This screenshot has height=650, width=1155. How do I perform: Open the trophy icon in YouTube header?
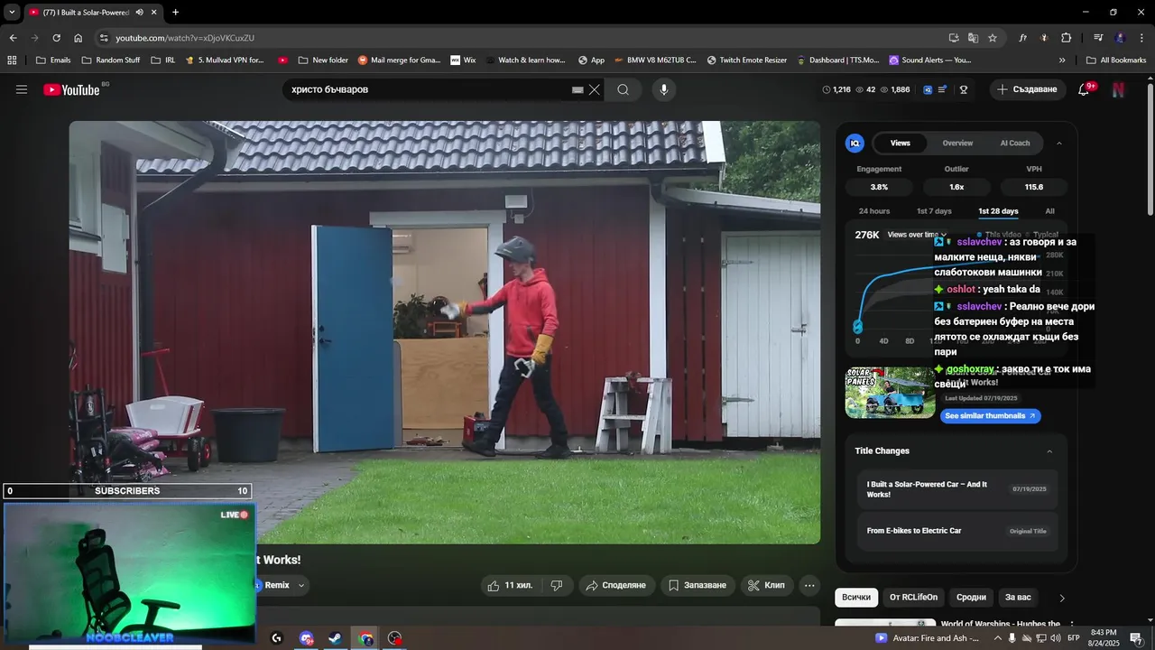[x=964, y=89]
